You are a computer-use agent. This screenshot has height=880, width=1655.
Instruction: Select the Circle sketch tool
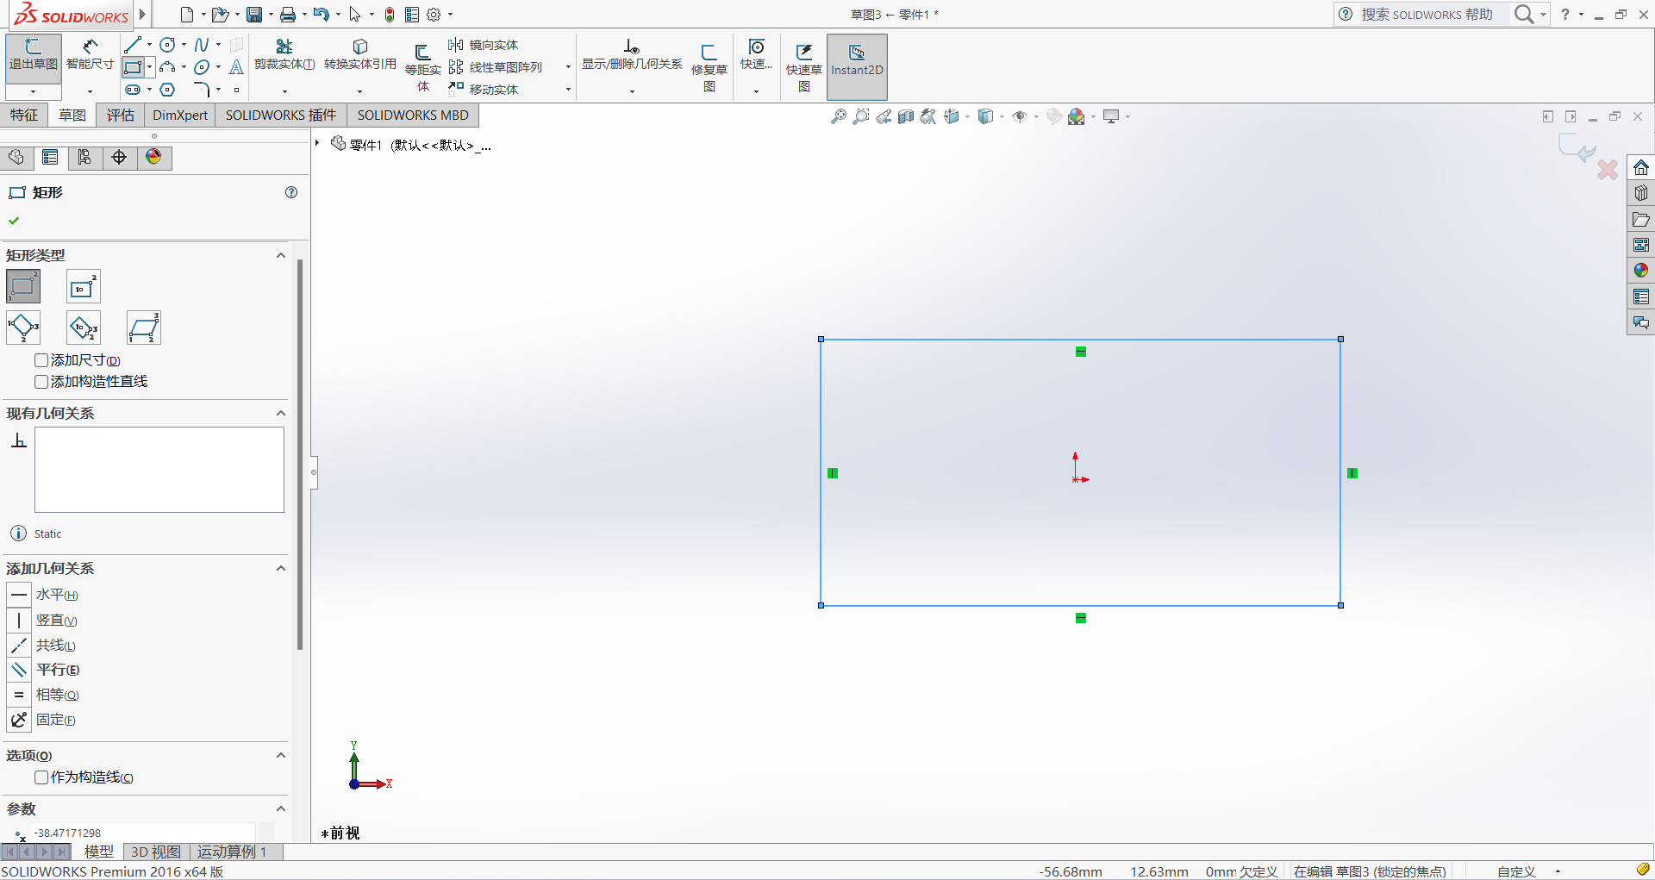coord(168,45)
